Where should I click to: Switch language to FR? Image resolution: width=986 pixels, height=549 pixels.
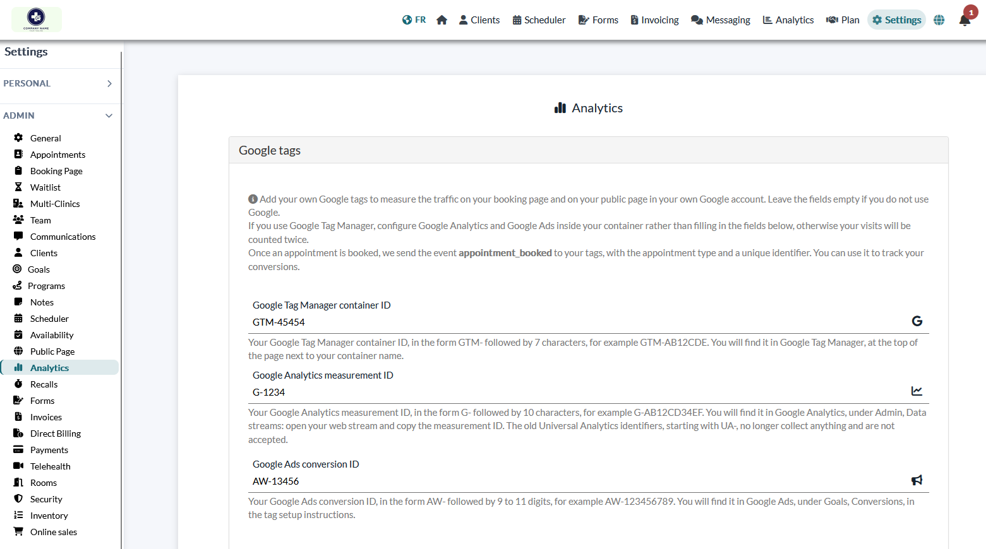(414, 20)
